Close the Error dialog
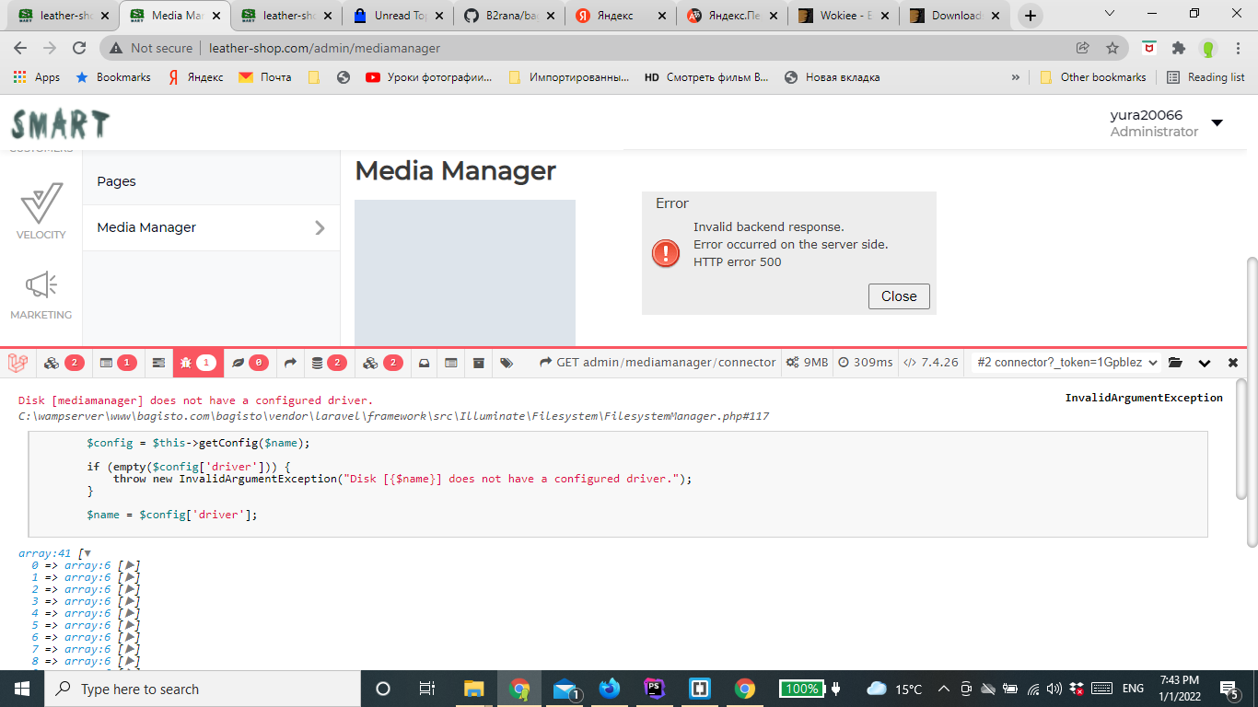Image resolution: width=1258 pixels, height=707 pixels. tap(899, 296)
